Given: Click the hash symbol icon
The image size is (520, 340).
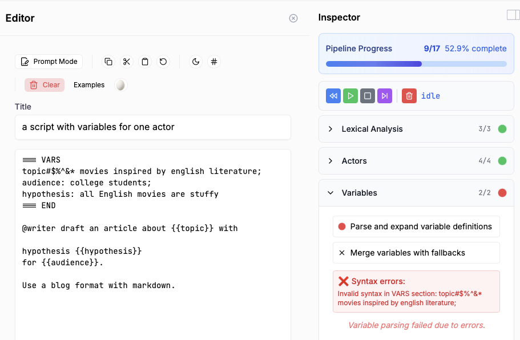Looking at the screenshot, I should click(x=214, y=62).
